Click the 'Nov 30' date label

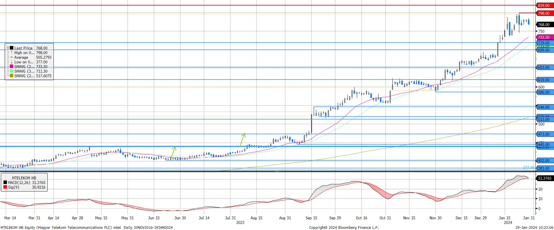(x=435, y=218)
